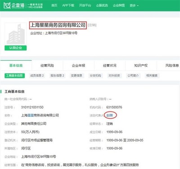Open the 相关搜索 sub-tab

(152, 76)
